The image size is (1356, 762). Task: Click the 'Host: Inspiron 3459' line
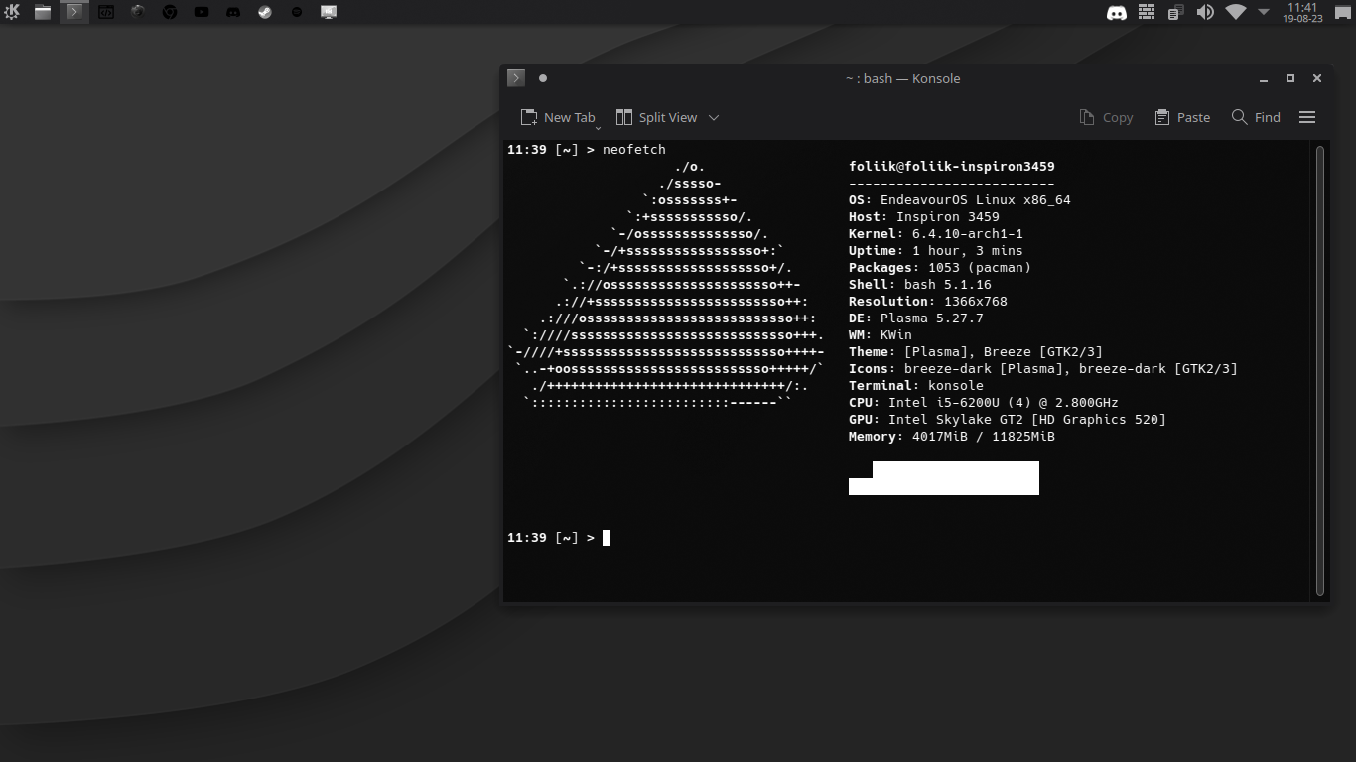(x=924, y=217)
